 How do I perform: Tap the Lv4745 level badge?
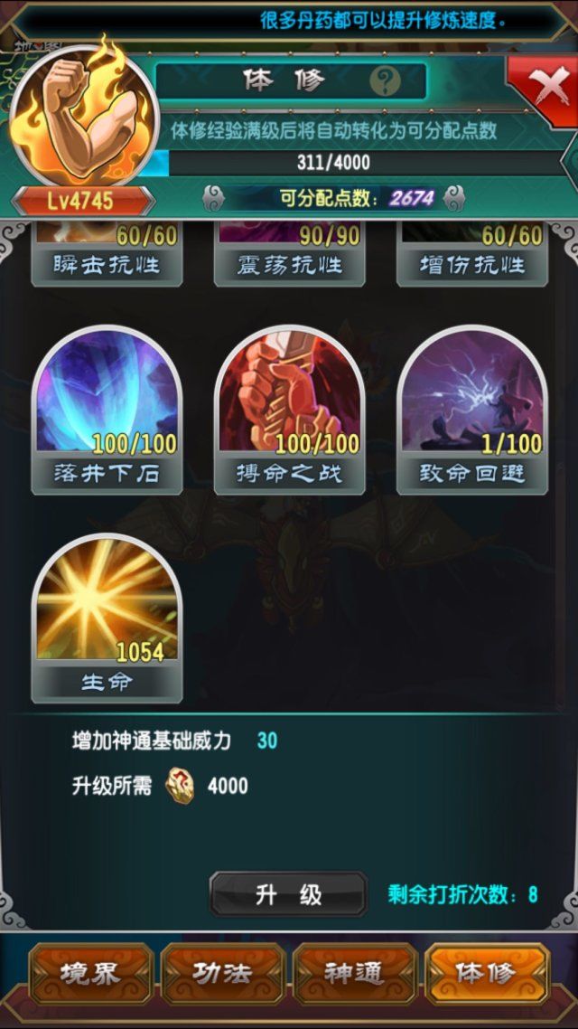click(83, 201)
